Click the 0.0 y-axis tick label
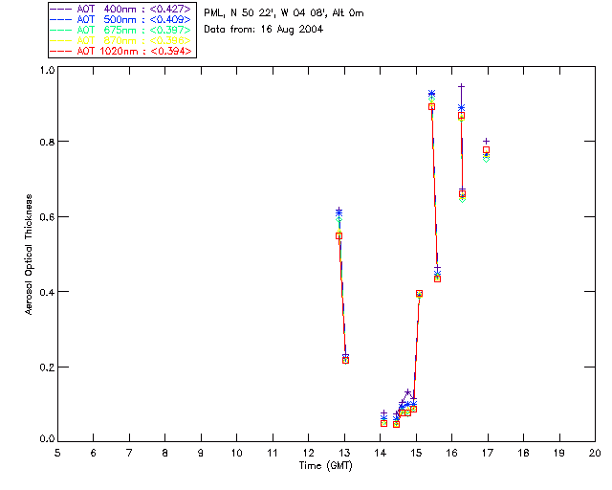This screenshot has width=612, height=490. 47,438
